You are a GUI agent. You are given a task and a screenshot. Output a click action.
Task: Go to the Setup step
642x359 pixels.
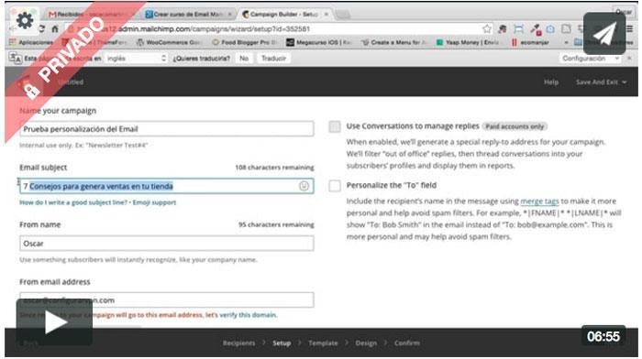point(282,343)
